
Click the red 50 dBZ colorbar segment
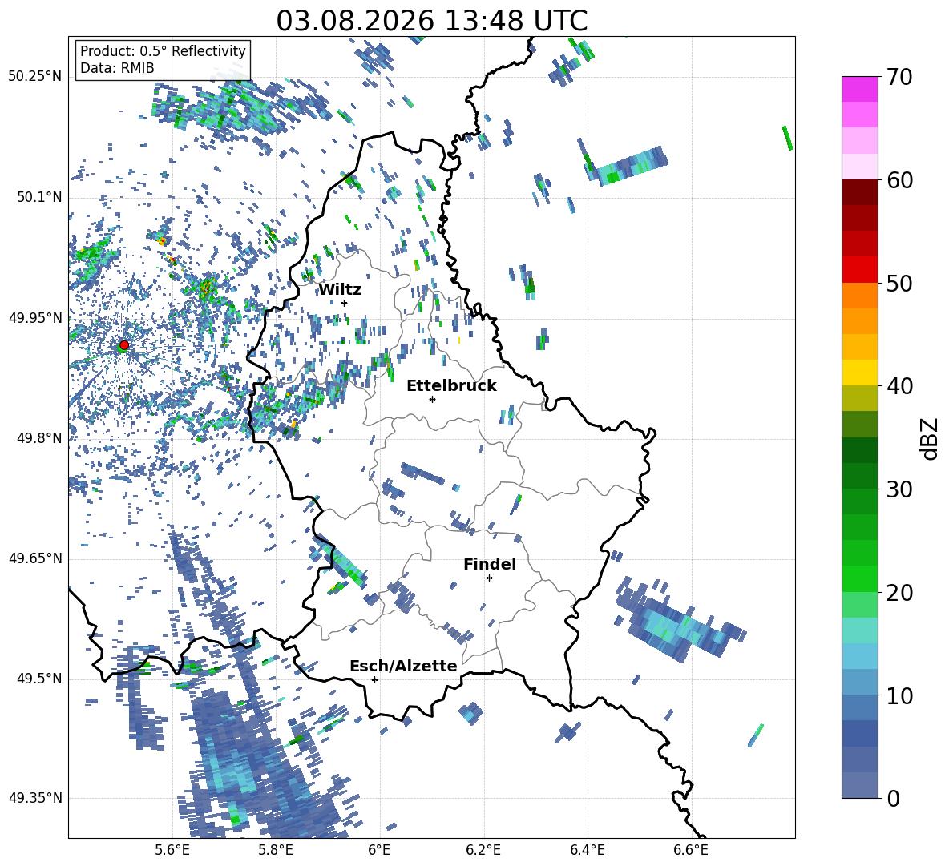859,269
